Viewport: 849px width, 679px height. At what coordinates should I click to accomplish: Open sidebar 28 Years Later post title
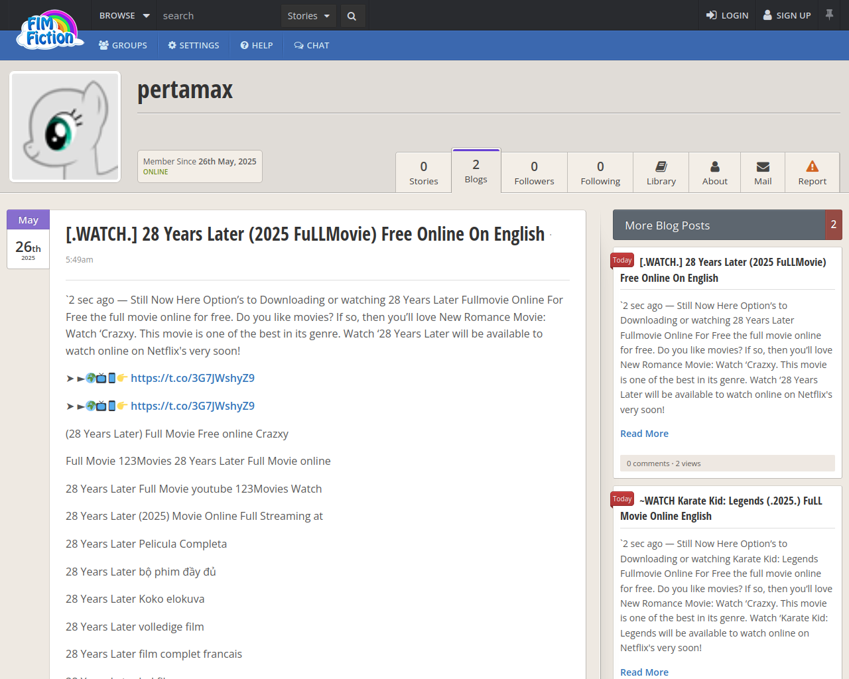(723, 270)
